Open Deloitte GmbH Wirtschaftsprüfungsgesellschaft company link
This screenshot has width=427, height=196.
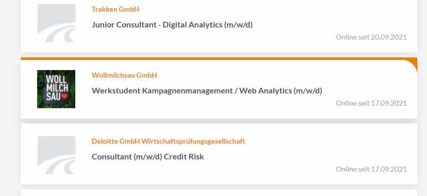[x=168, y=141]
